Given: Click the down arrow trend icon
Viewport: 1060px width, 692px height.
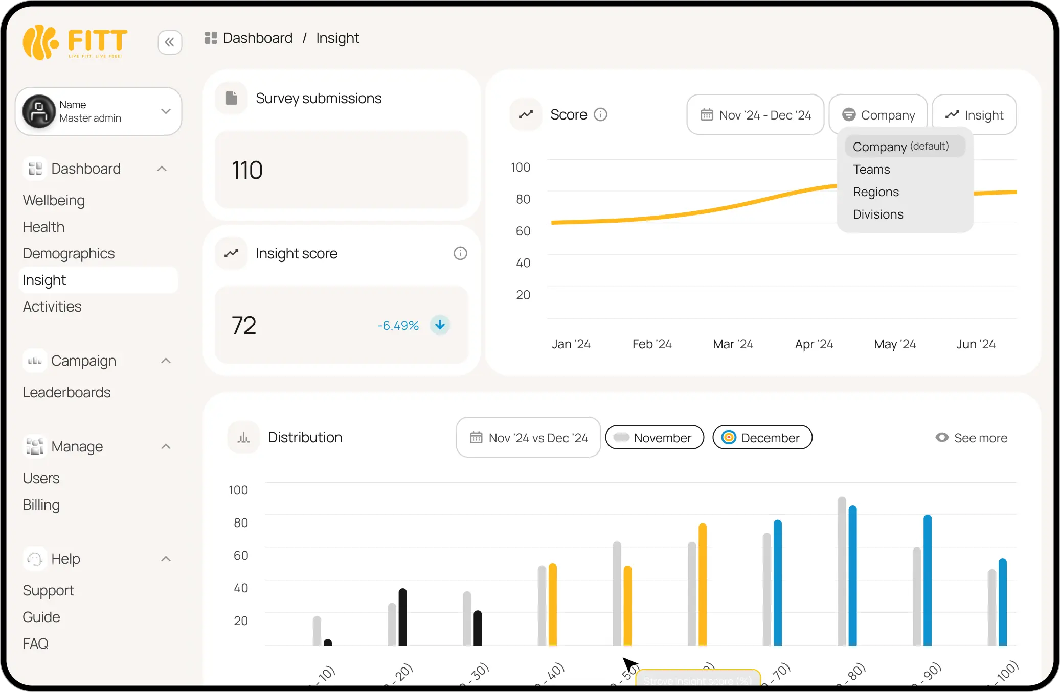Looking at the screenshot, I should click(439, 325).
